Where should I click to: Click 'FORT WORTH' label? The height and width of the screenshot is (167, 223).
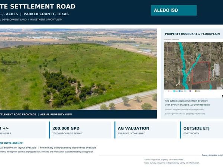point(191,134)
